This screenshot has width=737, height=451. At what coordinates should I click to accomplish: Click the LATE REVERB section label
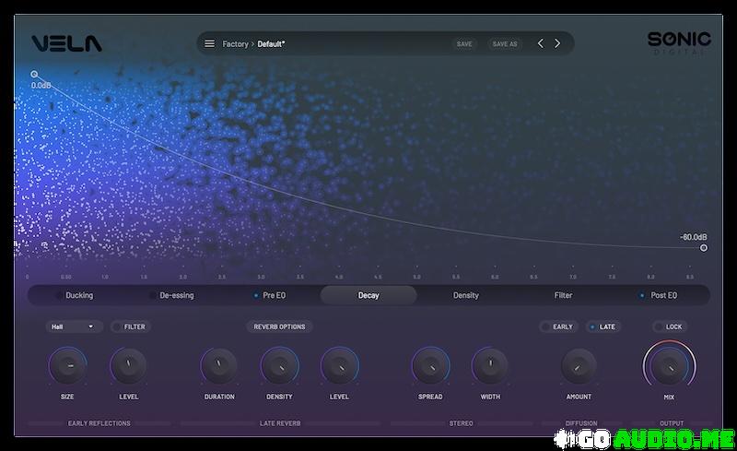pos(280,423)
